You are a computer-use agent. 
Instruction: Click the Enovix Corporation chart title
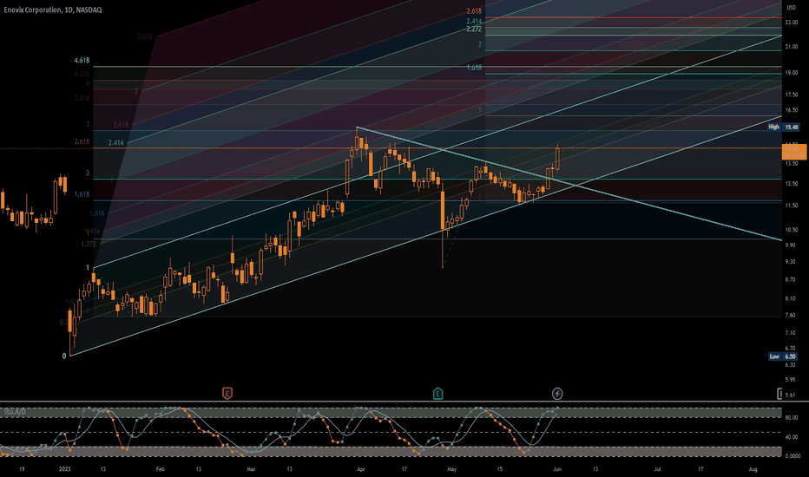coord(53,10)
